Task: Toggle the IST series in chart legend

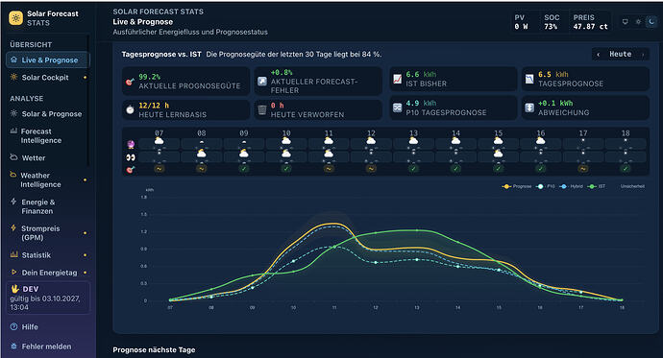Action: tap(597, 186)
